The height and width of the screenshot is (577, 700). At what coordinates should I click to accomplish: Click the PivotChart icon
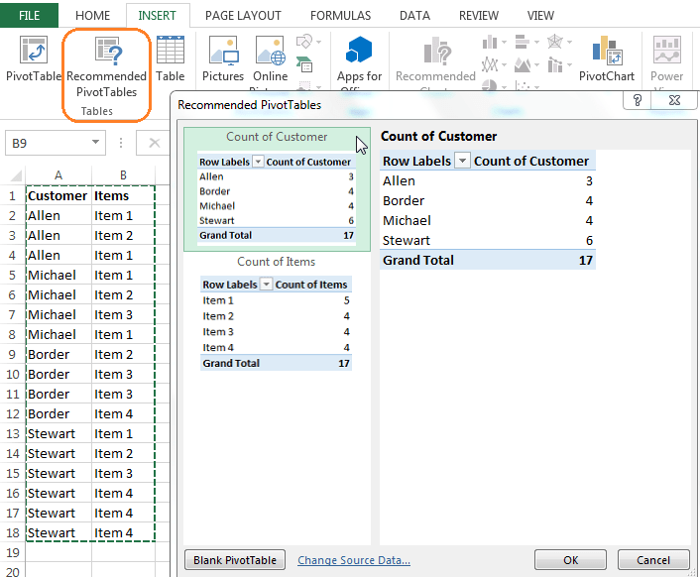(x=607, y=50)
